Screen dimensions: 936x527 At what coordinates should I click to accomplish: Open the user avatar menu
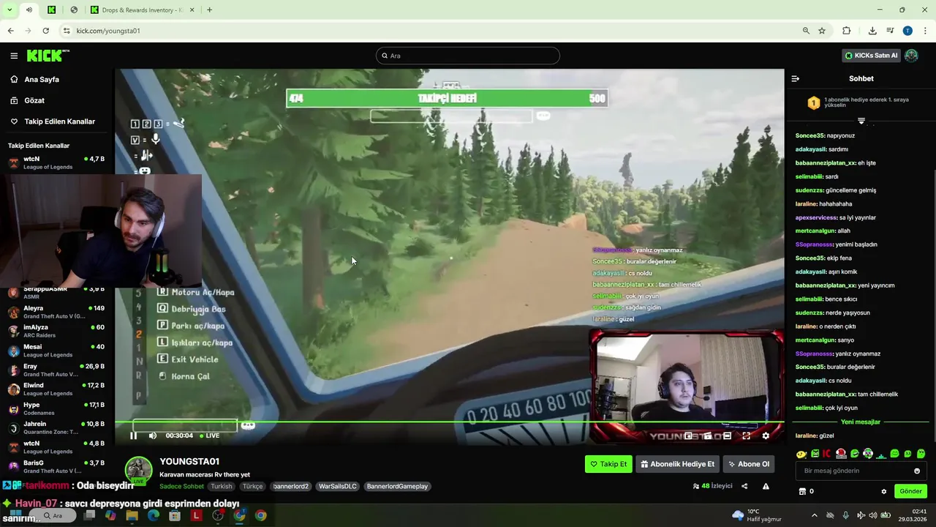click(x=911, y=56)
